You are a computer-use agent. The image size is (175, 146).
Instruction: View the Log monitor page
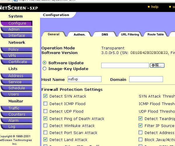click(x=17, y=126)
